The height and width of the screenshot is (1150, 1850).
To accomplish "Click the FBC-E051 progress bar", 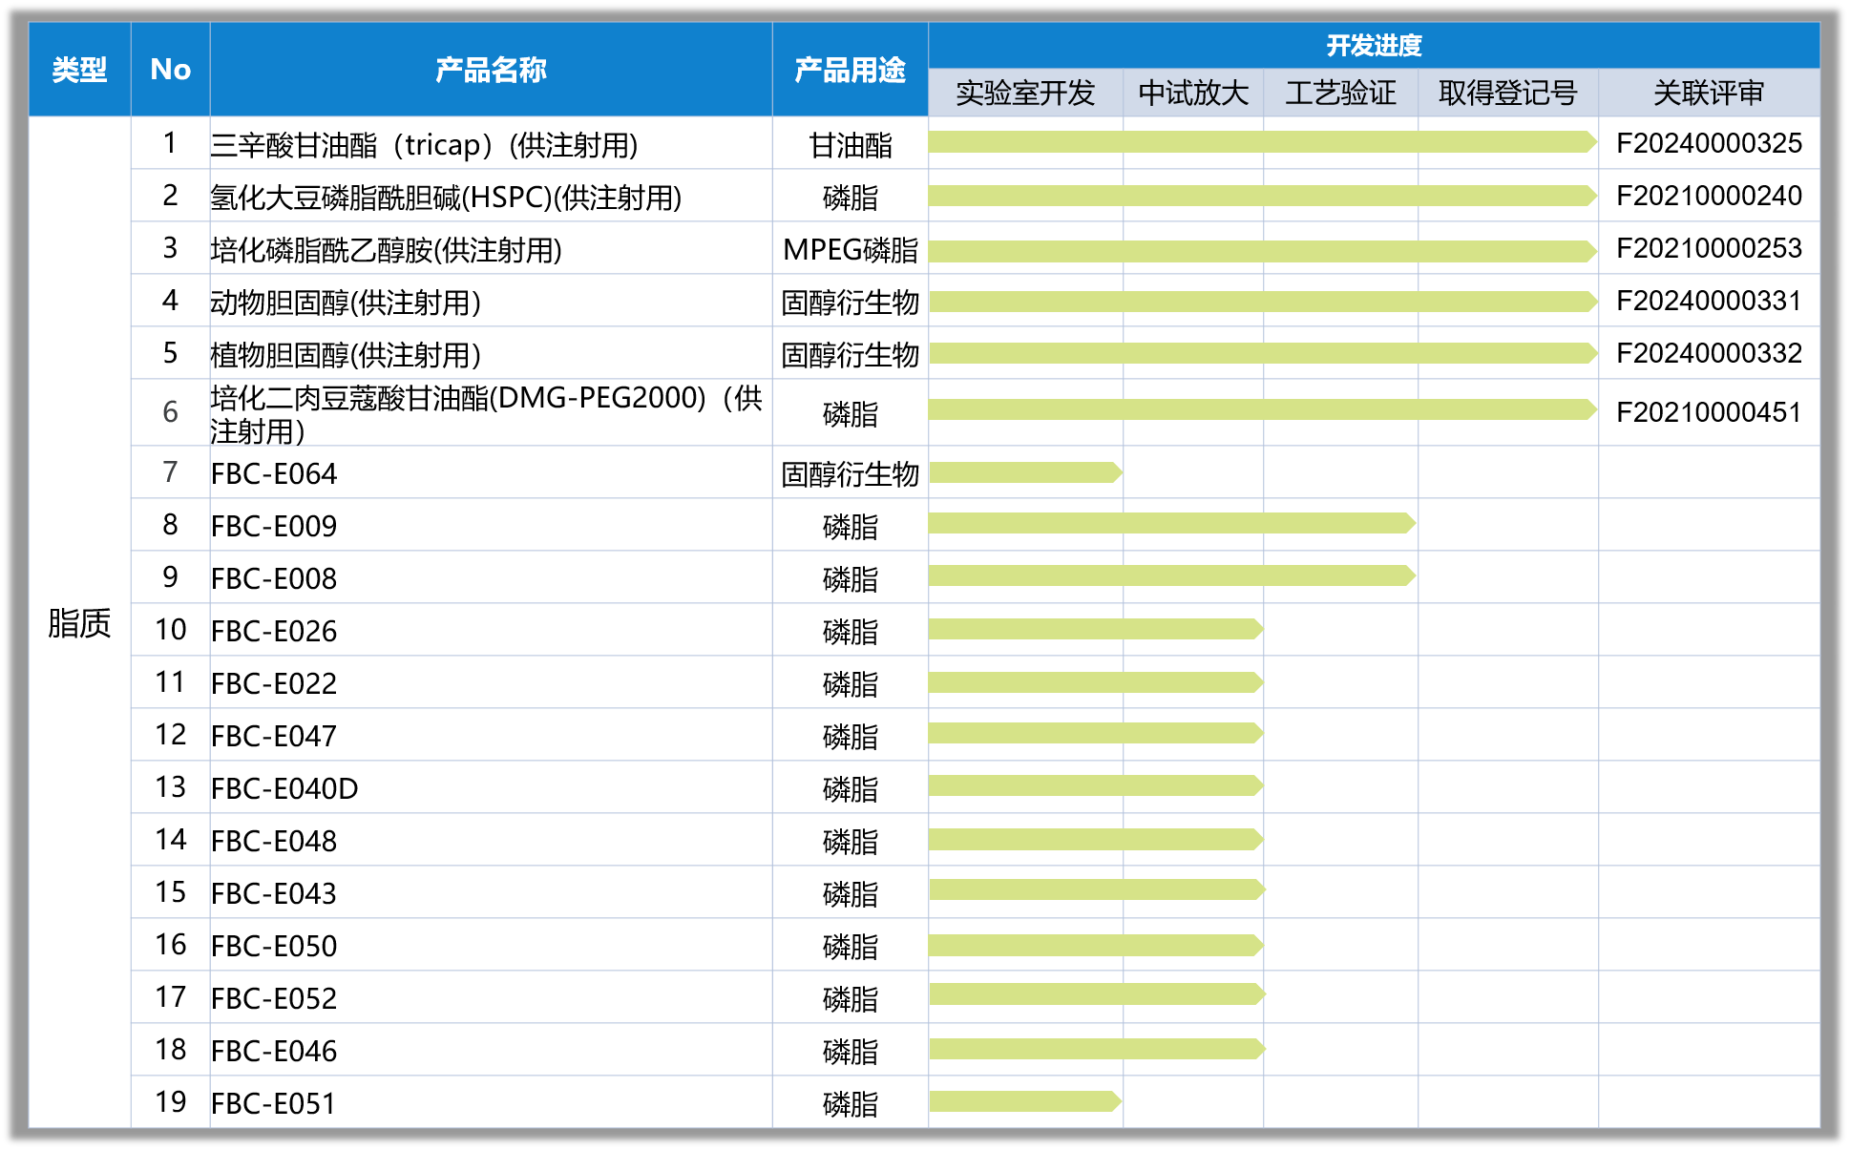I will click(1023, 1101).
